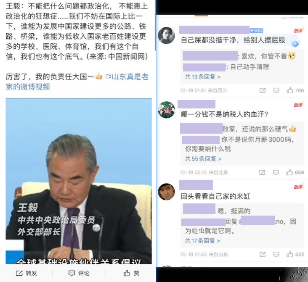Share the comment posted from 山东
The width and height of the screenshot is (308, 282).
pyautogui.click(x=263, y=254)
